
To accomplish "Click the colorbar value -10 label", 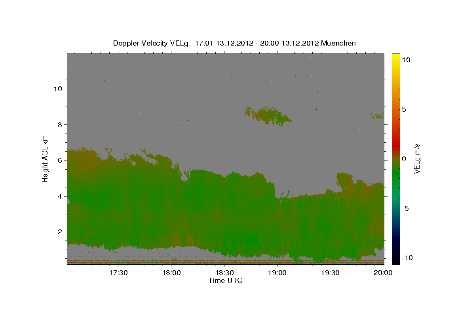I will point(407,258).
